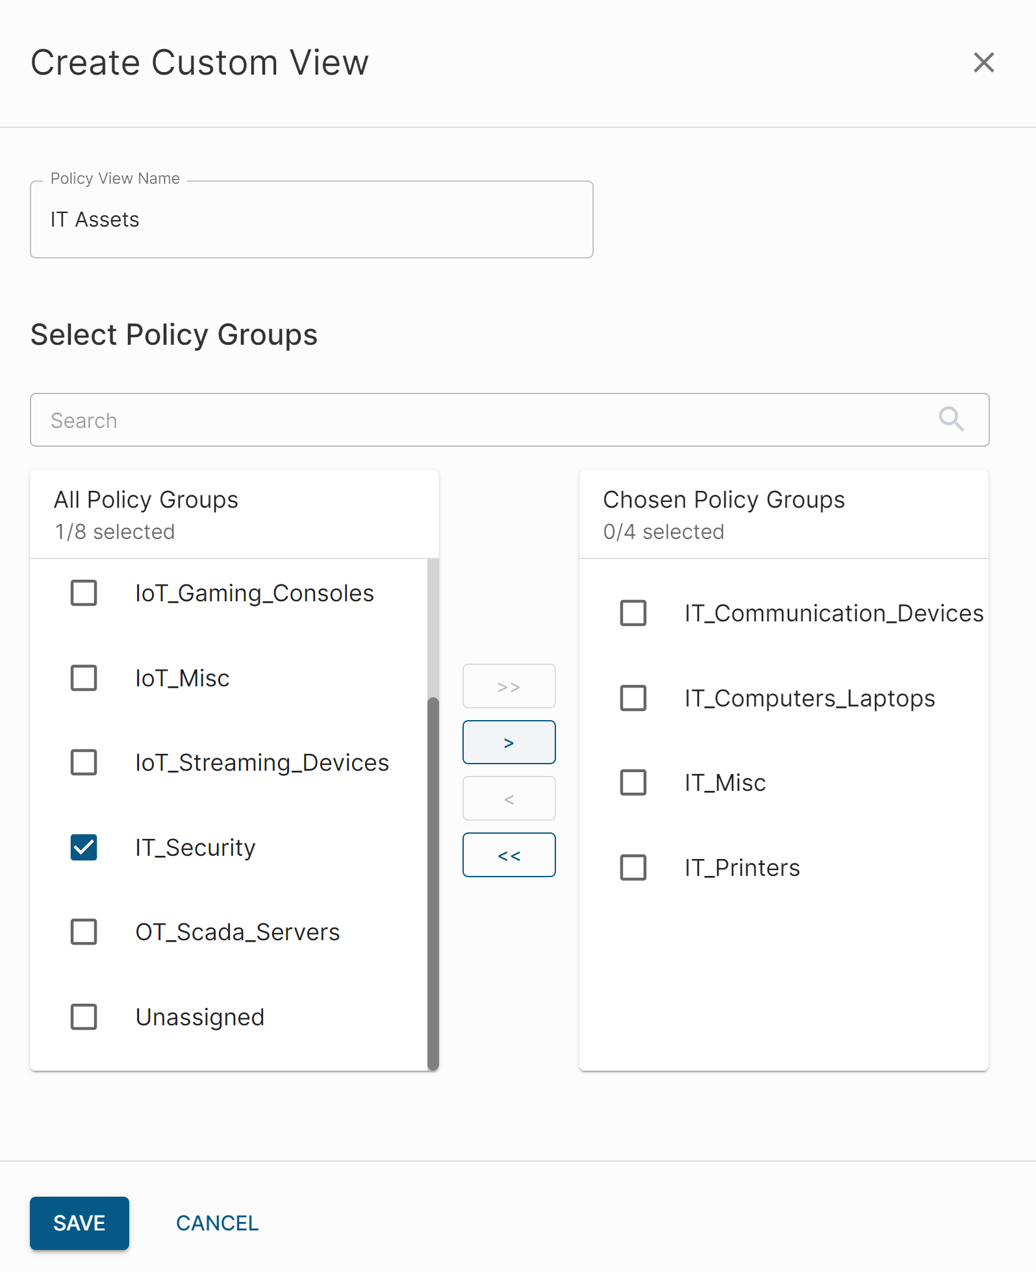Screen dimensions: 1036x1272
Task: Click the All Policy Groups list scrollbar
Action: tap(433, 882)
